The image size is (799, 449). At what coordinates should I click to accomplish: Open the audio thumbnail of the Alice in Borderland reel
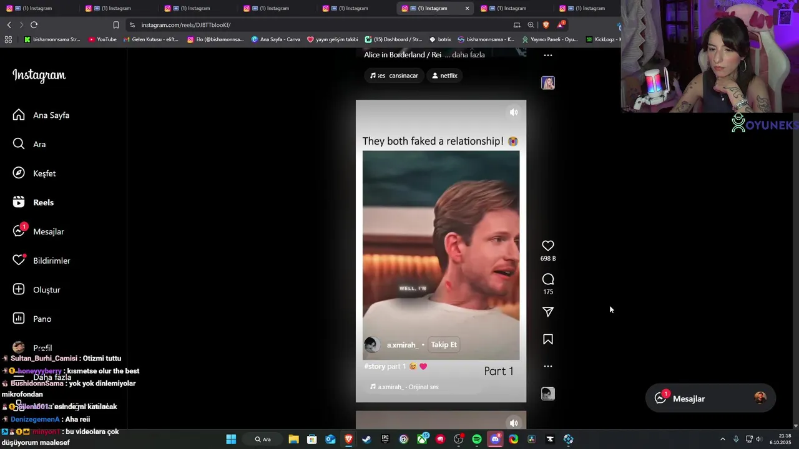pyautogui.click(x=548, y=83)
